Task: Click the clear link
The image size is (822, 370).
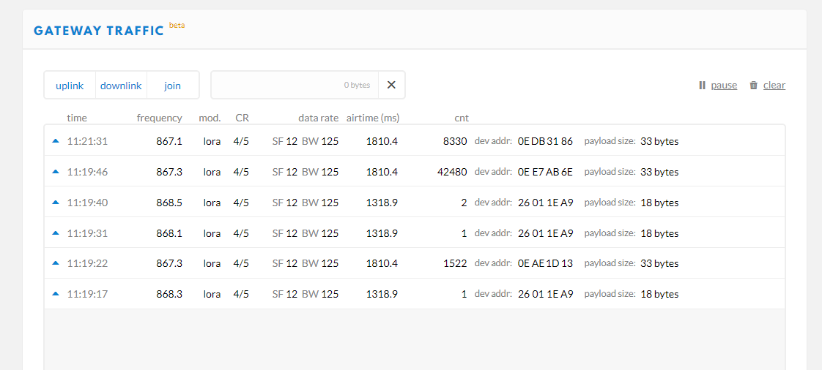Action: (774, 86)
